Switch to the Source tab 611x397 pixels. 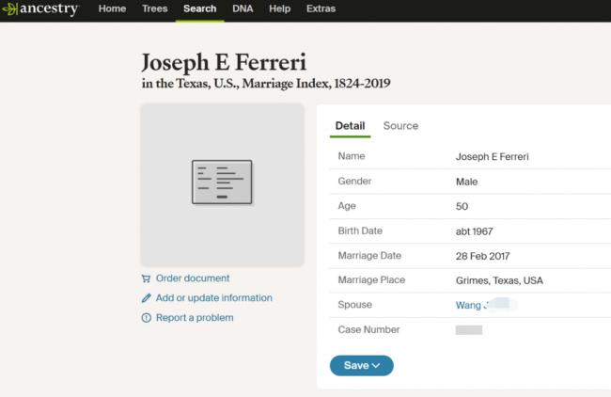click(x=400, y=126)
